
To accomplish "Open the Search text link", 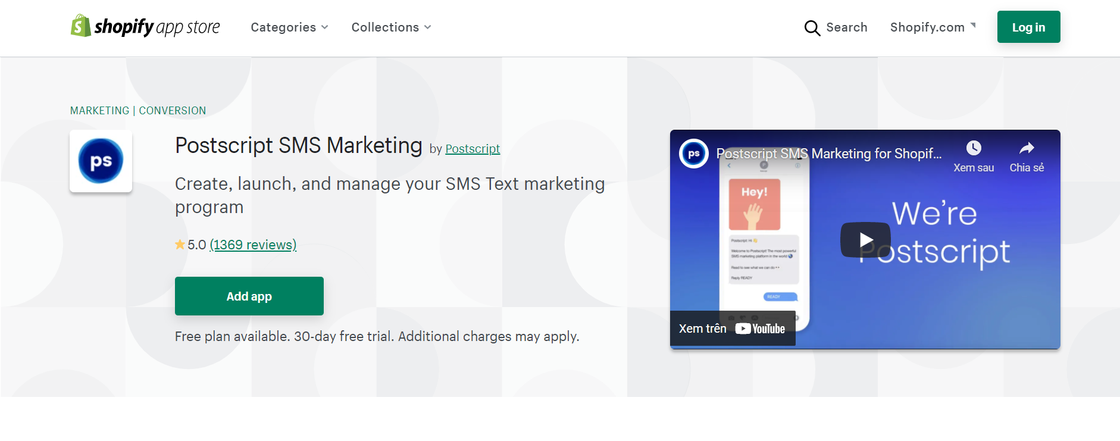I will pyautogui.click(x=847, y=27).
